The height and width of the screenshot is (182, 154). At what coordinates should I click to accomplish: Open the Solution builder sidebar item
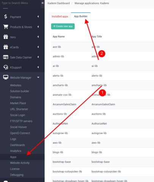(20, 91)
